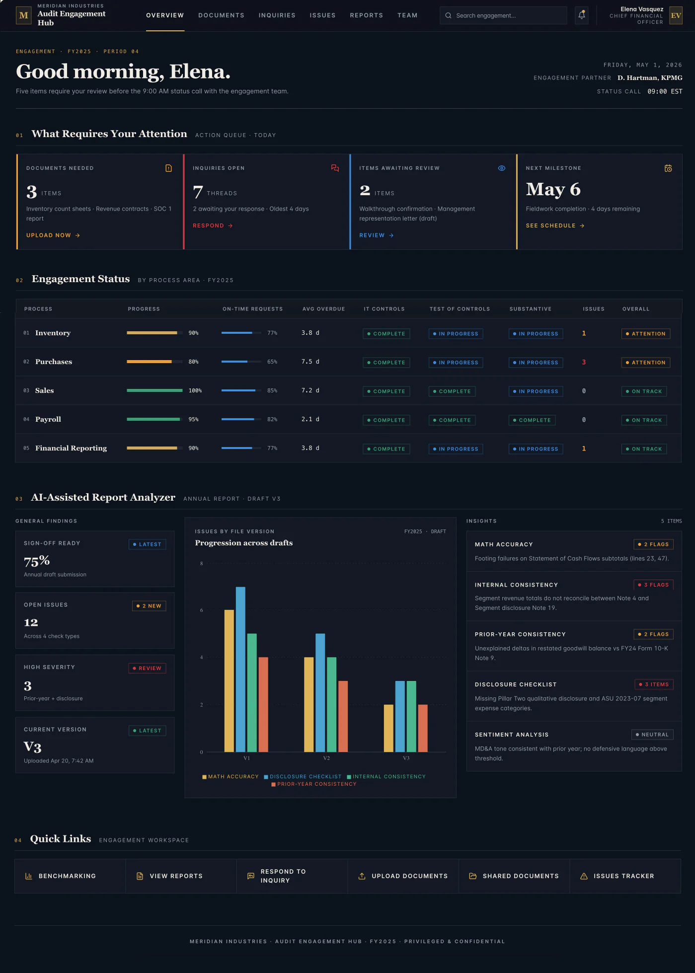
Task: Click the V2 axis label in chart
Action: point(326,758)
